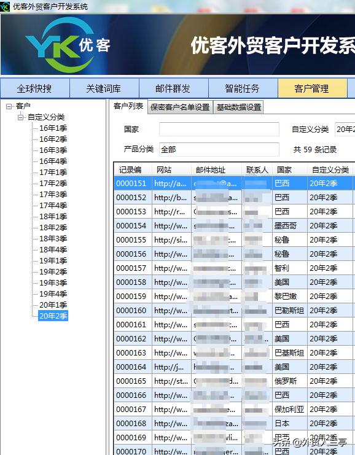Select 19年3季 in the tree
Screen dimensions: 355x455
[53, 282]
